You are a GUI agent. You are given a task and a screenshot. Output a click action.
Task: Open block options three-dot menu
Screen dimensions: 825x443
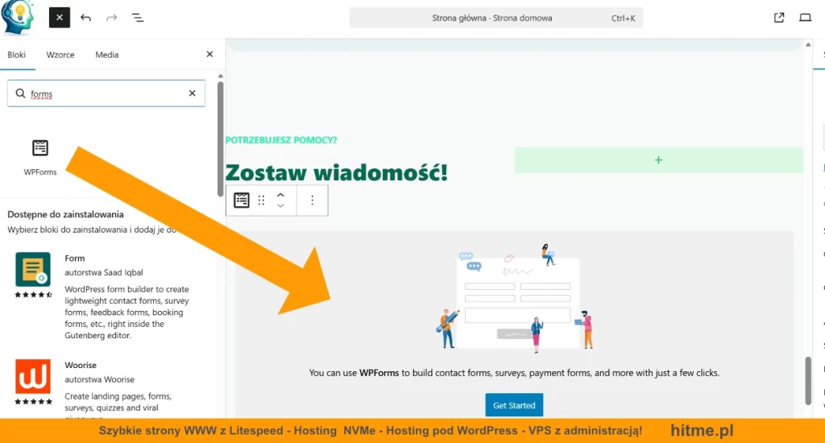tap(312, 200)
